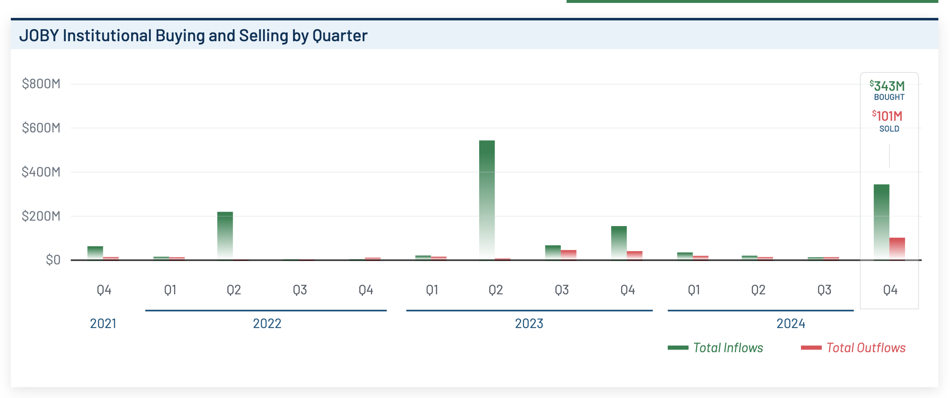Click the Total Inflows legend entry

point(715,348)
